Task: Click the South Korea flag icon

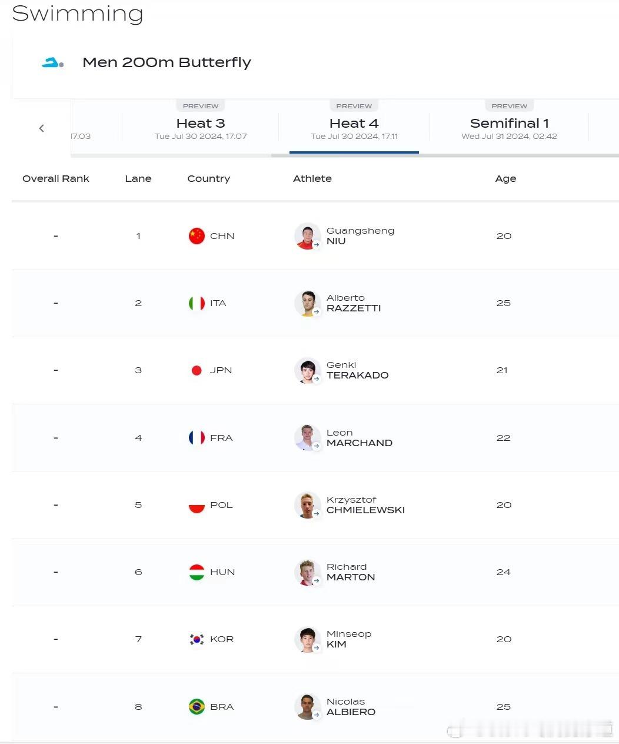Action: click(197, 639)
